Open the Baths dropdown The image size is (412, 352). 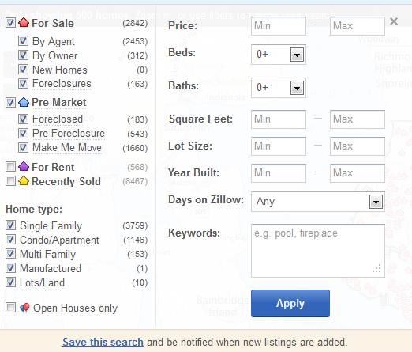click(x=297, y=88)
